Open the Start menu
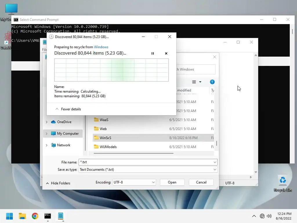Image resolution: width=297 pixels, height=223 pixels. click(x=9, y=216)
